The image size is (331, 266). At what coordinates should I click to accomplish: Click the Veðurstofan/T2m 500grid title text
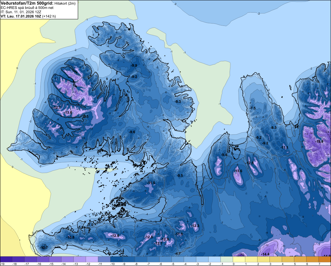click(26, 3)
